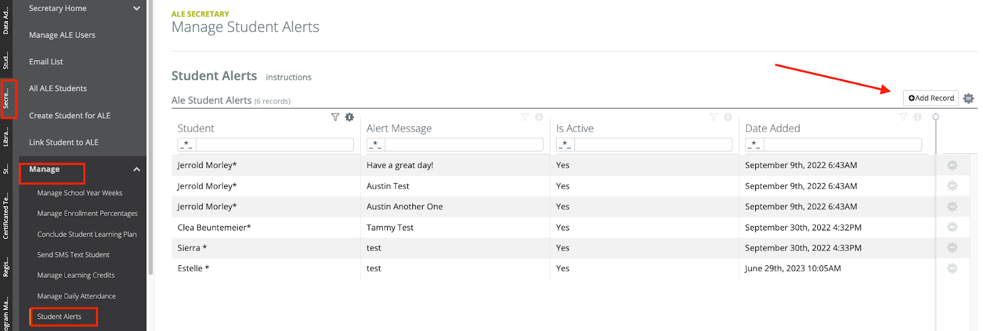Open row gear for Austin Test alert
983x331 pixels.
point(952,186)
